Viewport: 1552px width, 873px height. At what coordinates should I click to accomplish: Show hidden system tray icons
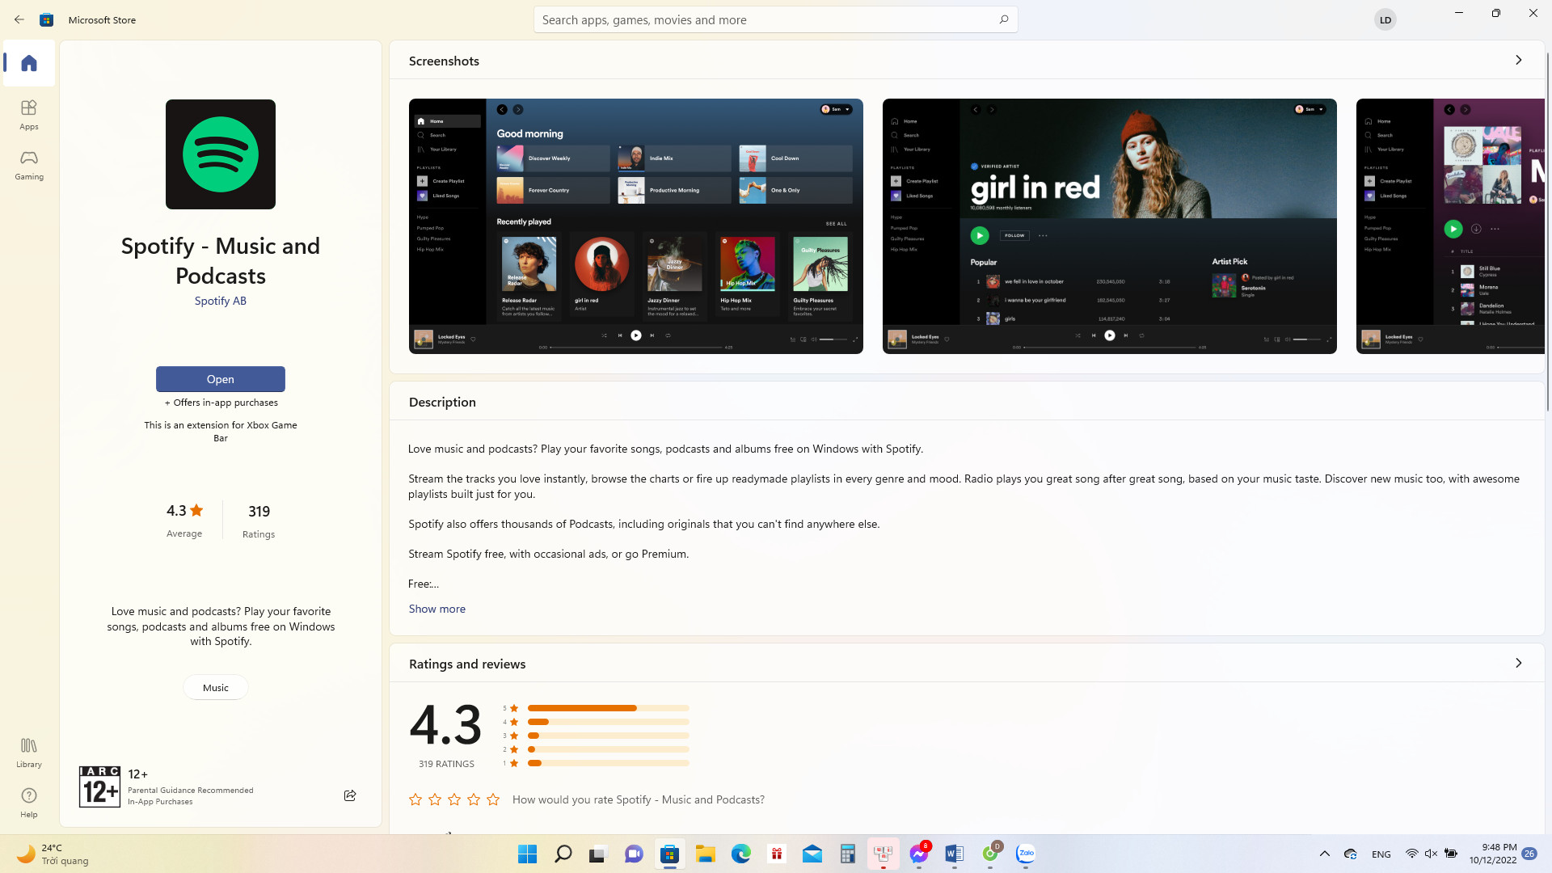click(x=1324, y=854)
